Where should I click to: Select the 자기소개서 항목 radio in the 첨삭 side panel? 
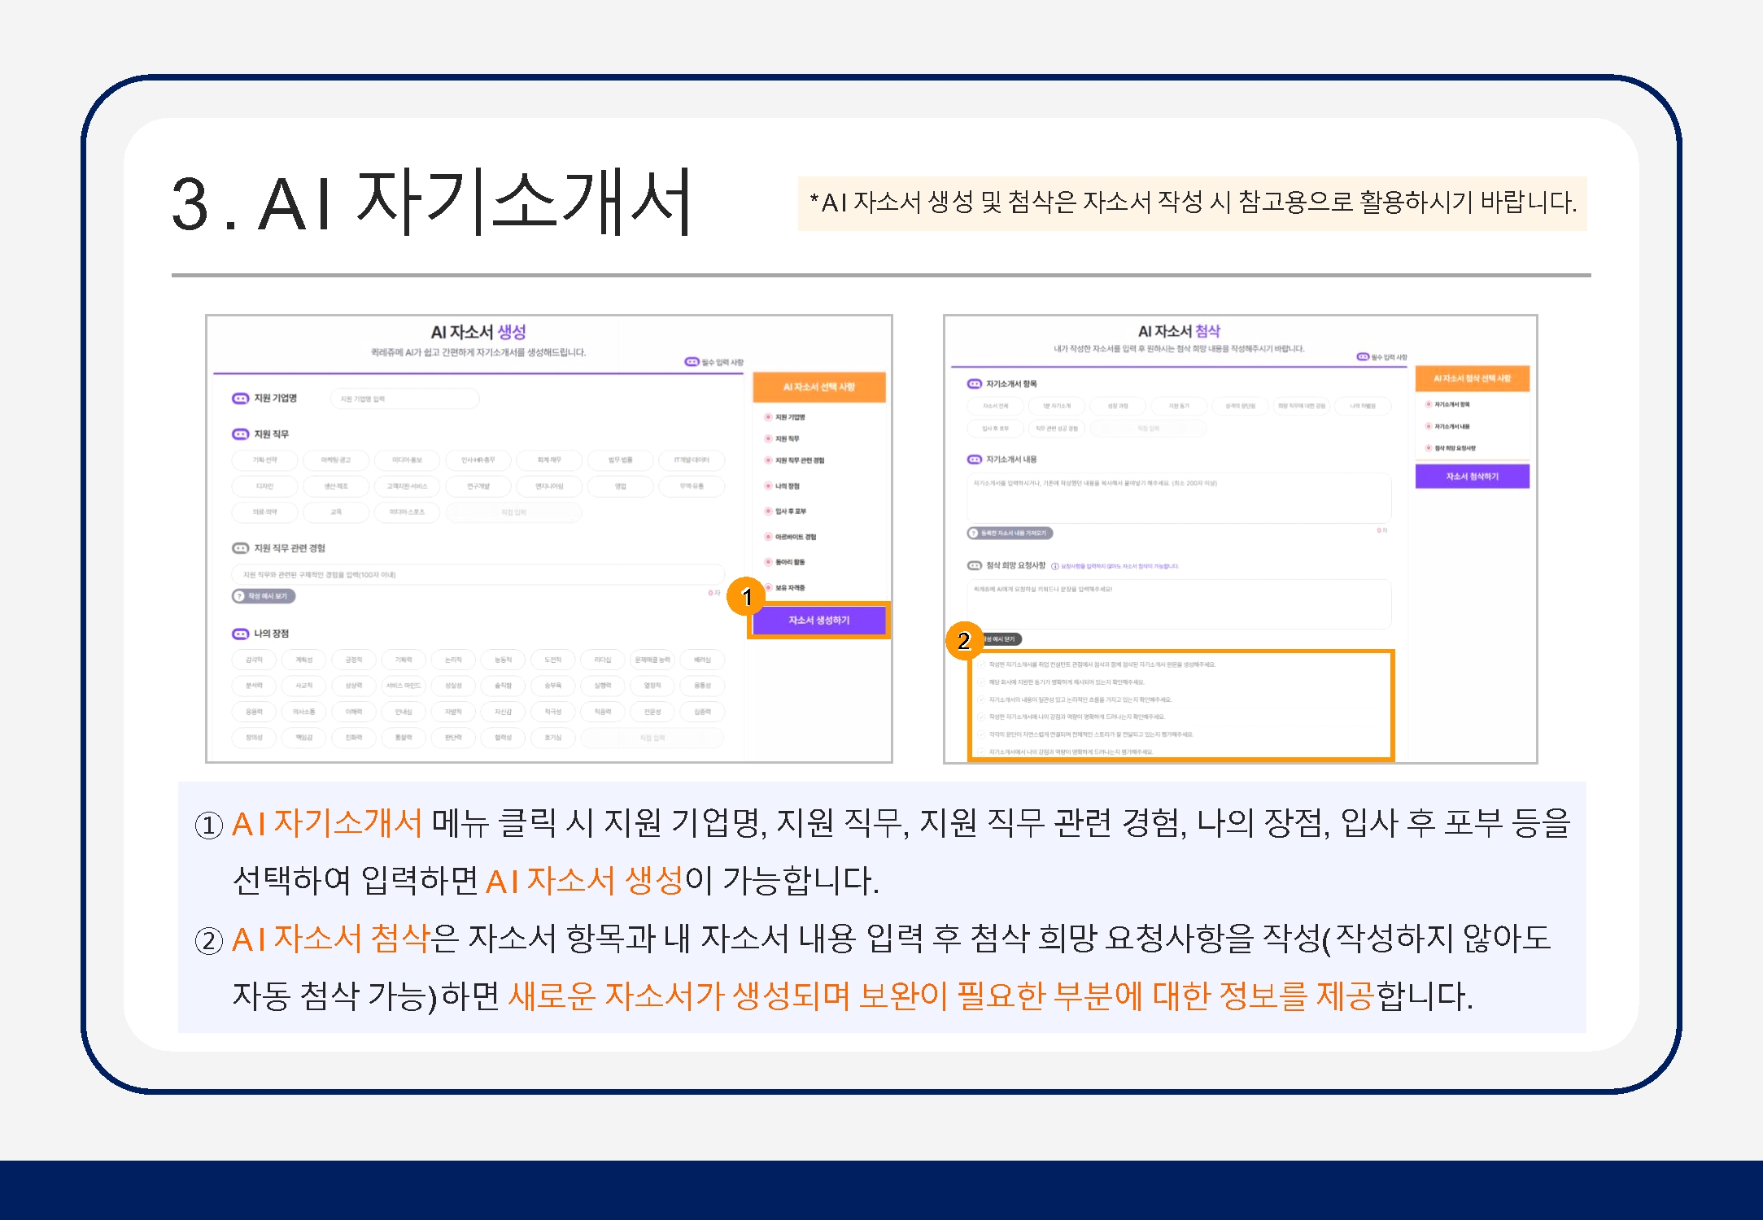pos(1428,404)
